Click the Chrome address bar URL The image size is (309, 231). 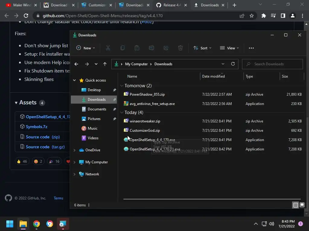[103, 16]
